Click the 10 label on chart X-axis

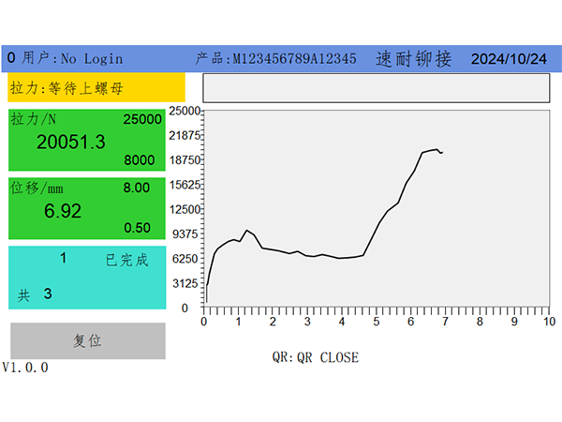[548, 321]
